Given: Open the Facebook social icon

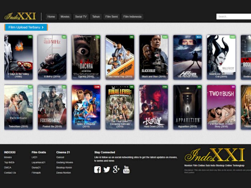Looking at the screenshot, I should click(98, 170).
